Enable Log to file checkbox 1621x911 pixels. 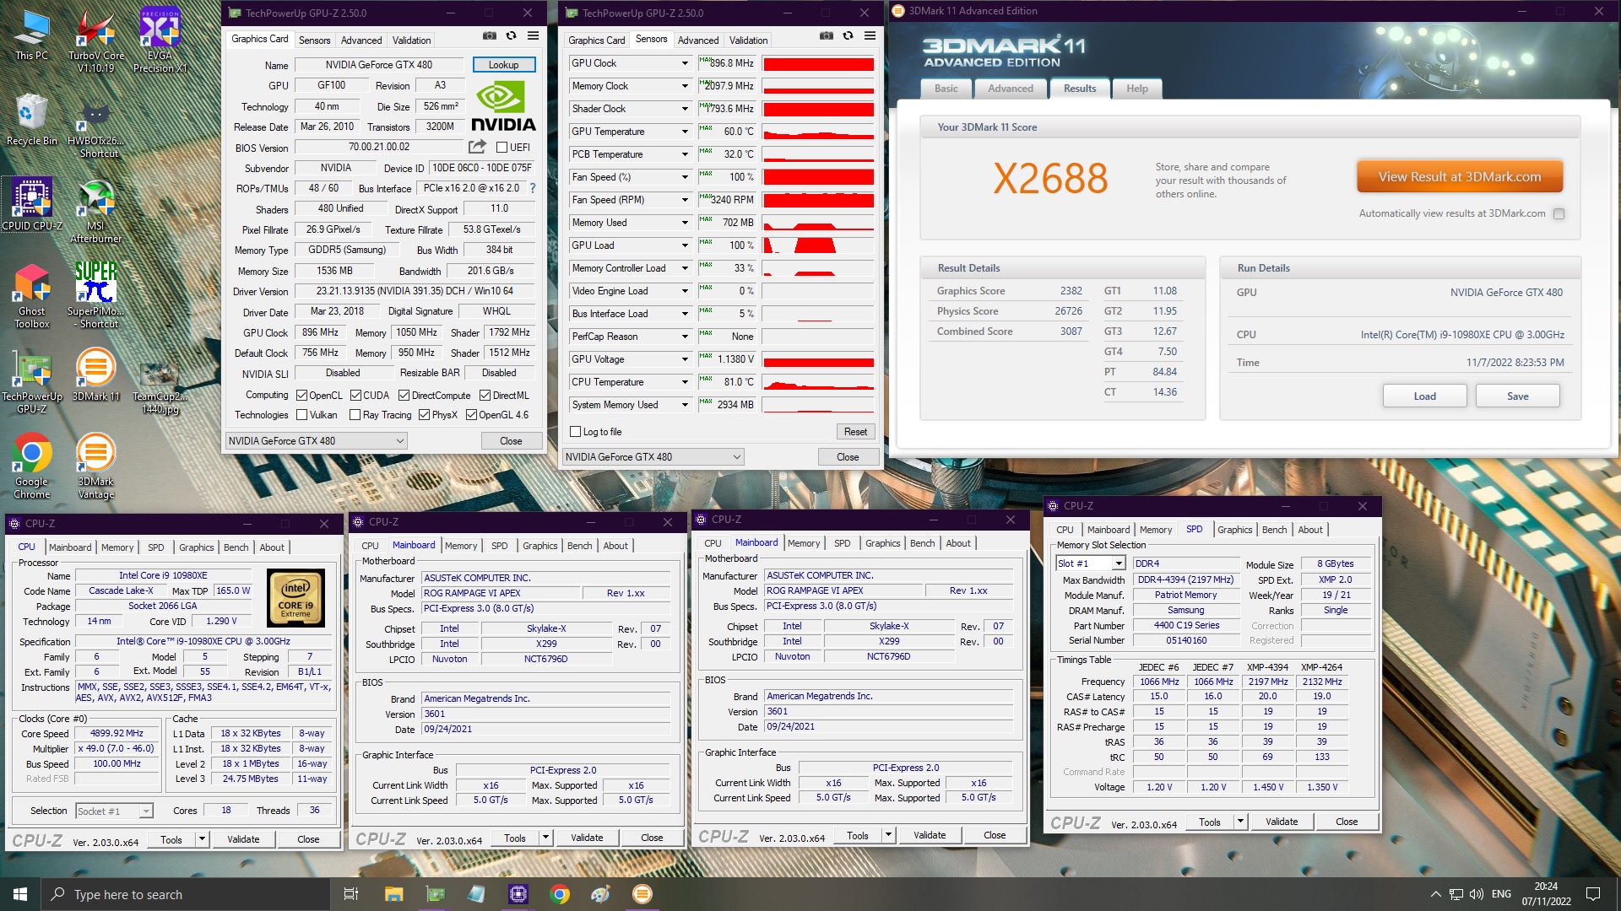click(x=575, y=432)
